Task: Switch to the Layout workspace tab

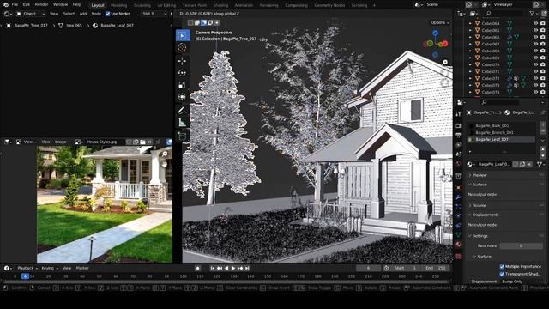Action: (x=98, y=5)
